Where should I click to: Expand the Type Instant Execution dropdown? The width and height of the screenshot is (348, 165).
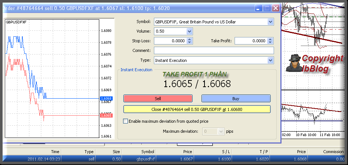tap(270, 60)
